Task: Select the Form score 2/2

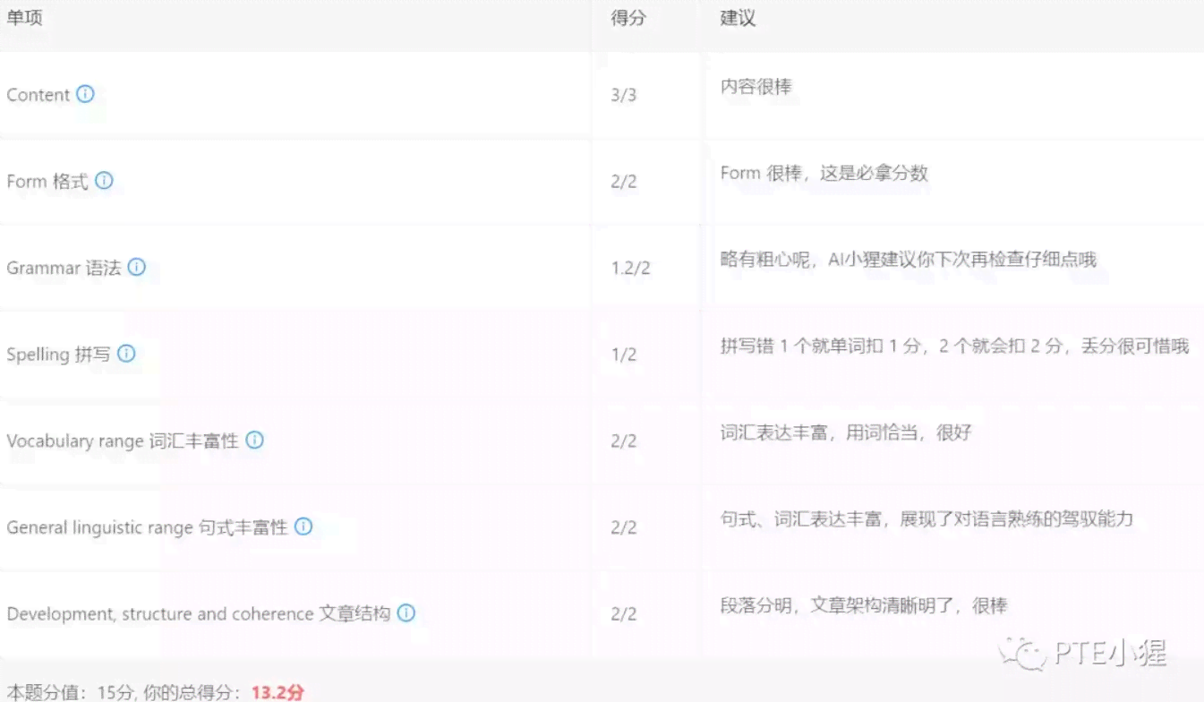Action: click(624, 182)
